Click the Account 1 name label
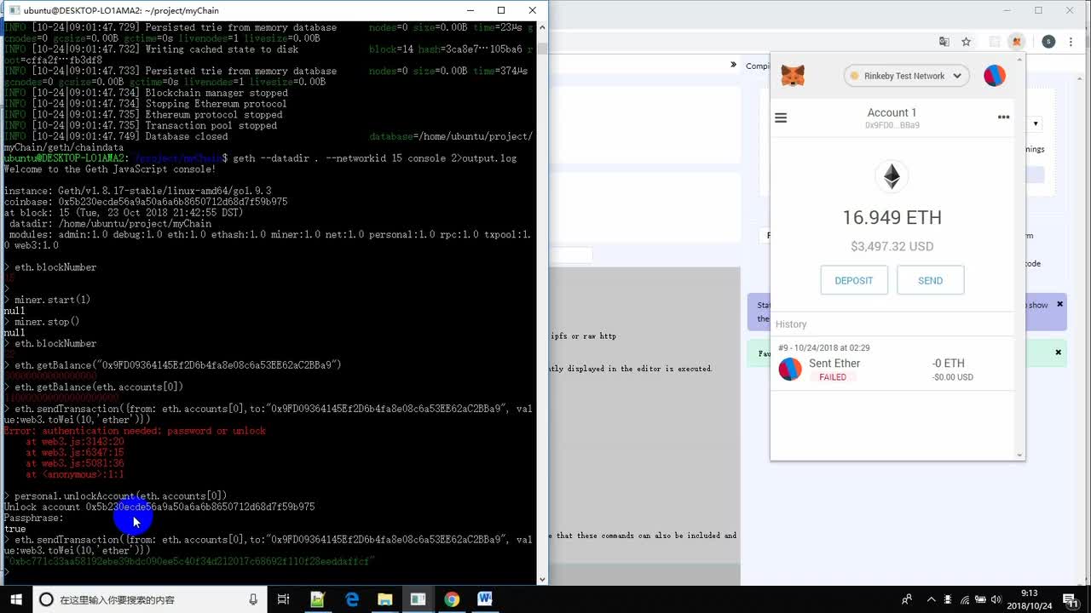Viewport: 1091px width, 613px height. click(x=892, y=112)
